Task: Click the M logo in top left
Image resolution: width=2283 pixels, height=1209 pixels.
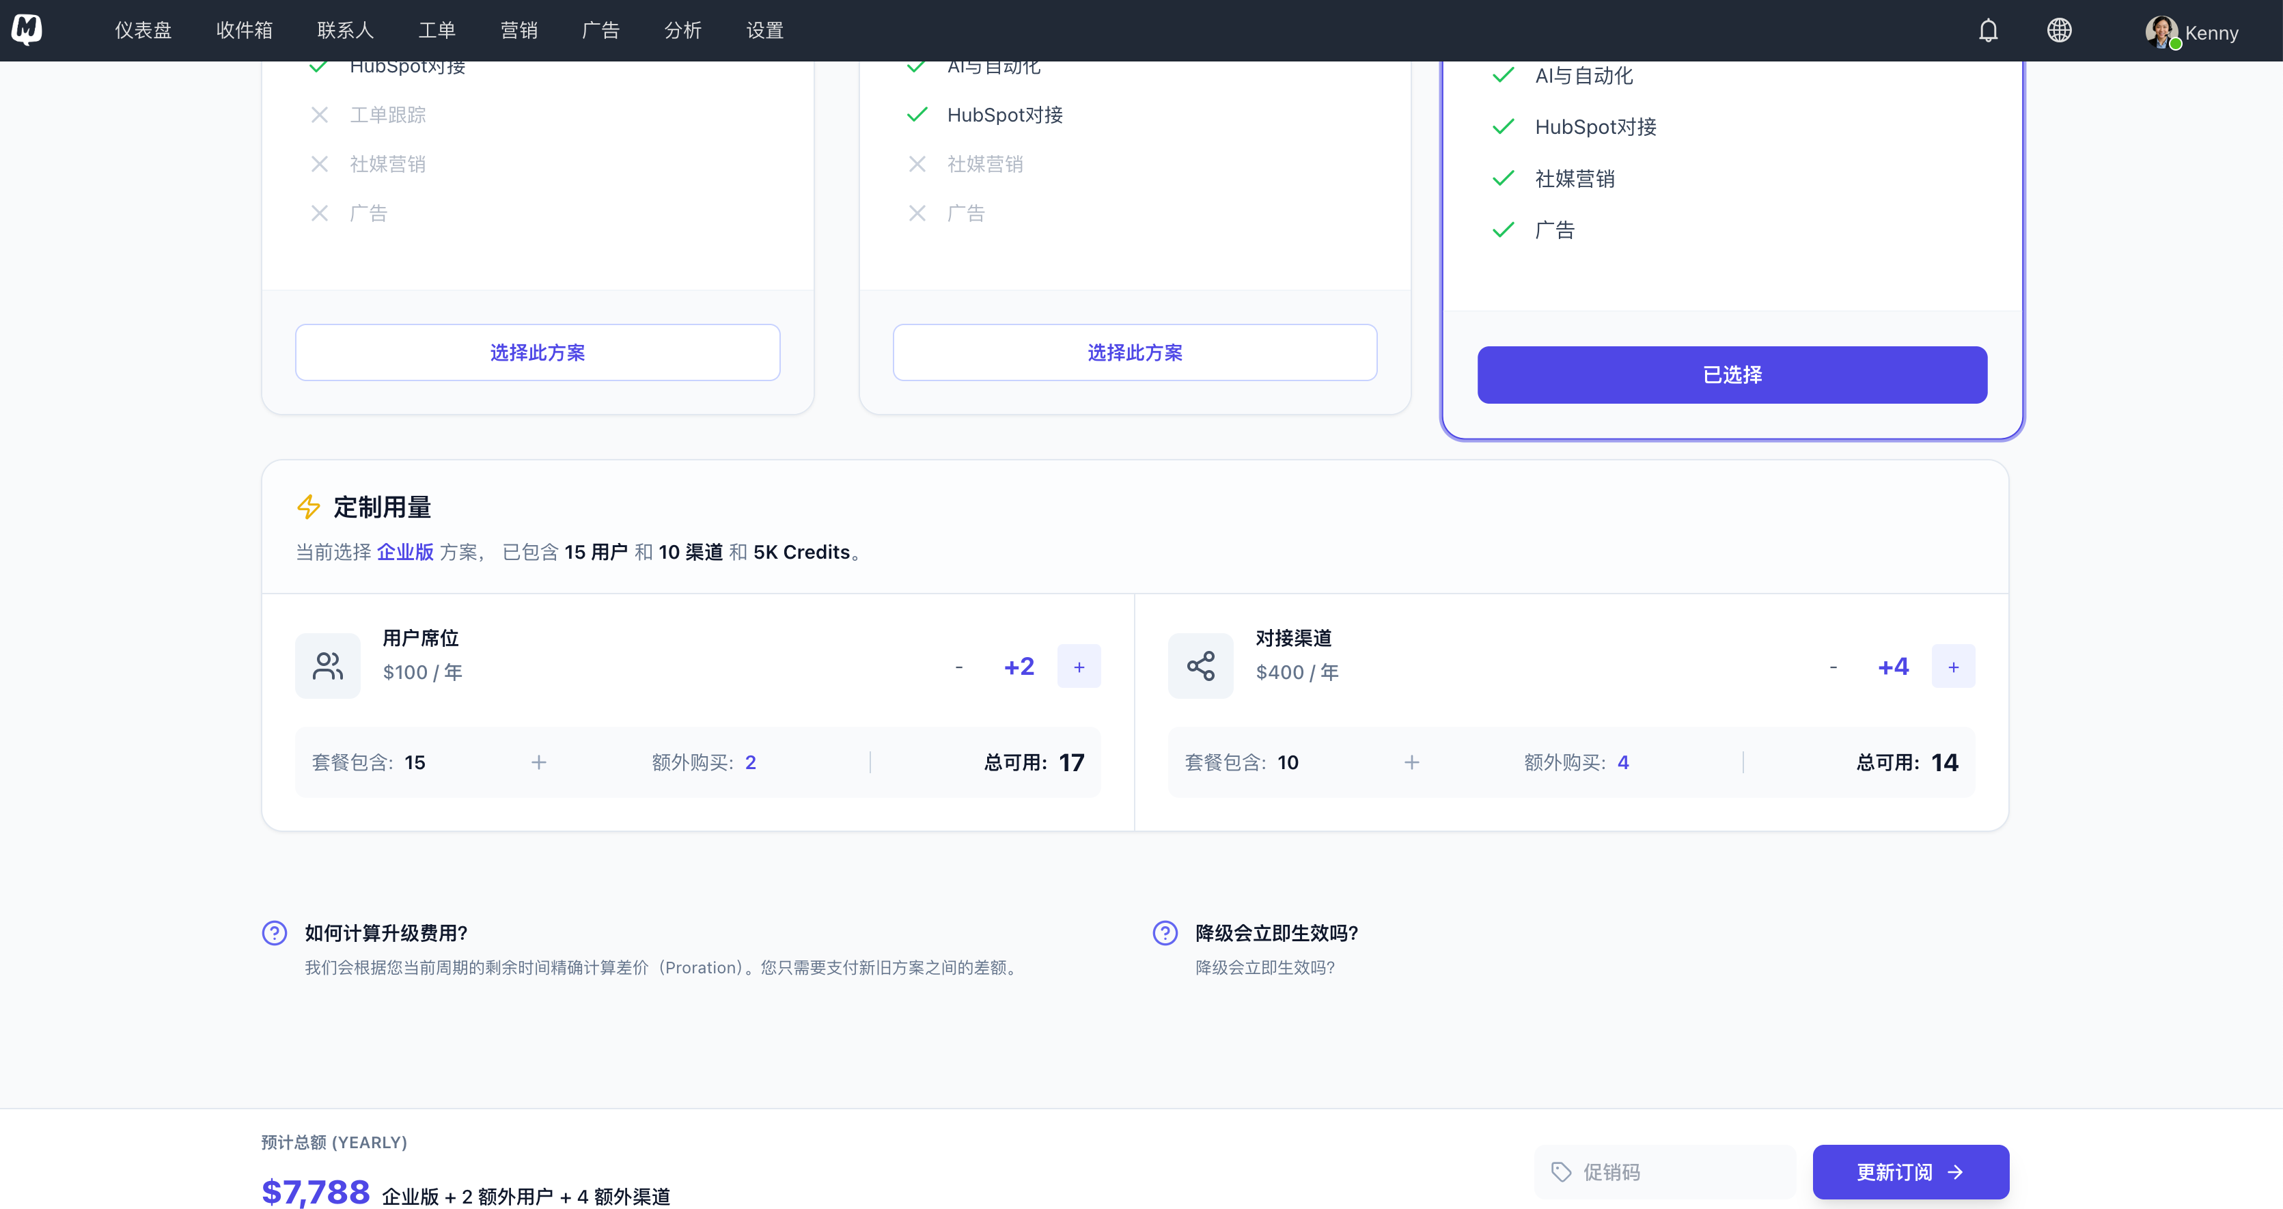Action: coord(27,29)
